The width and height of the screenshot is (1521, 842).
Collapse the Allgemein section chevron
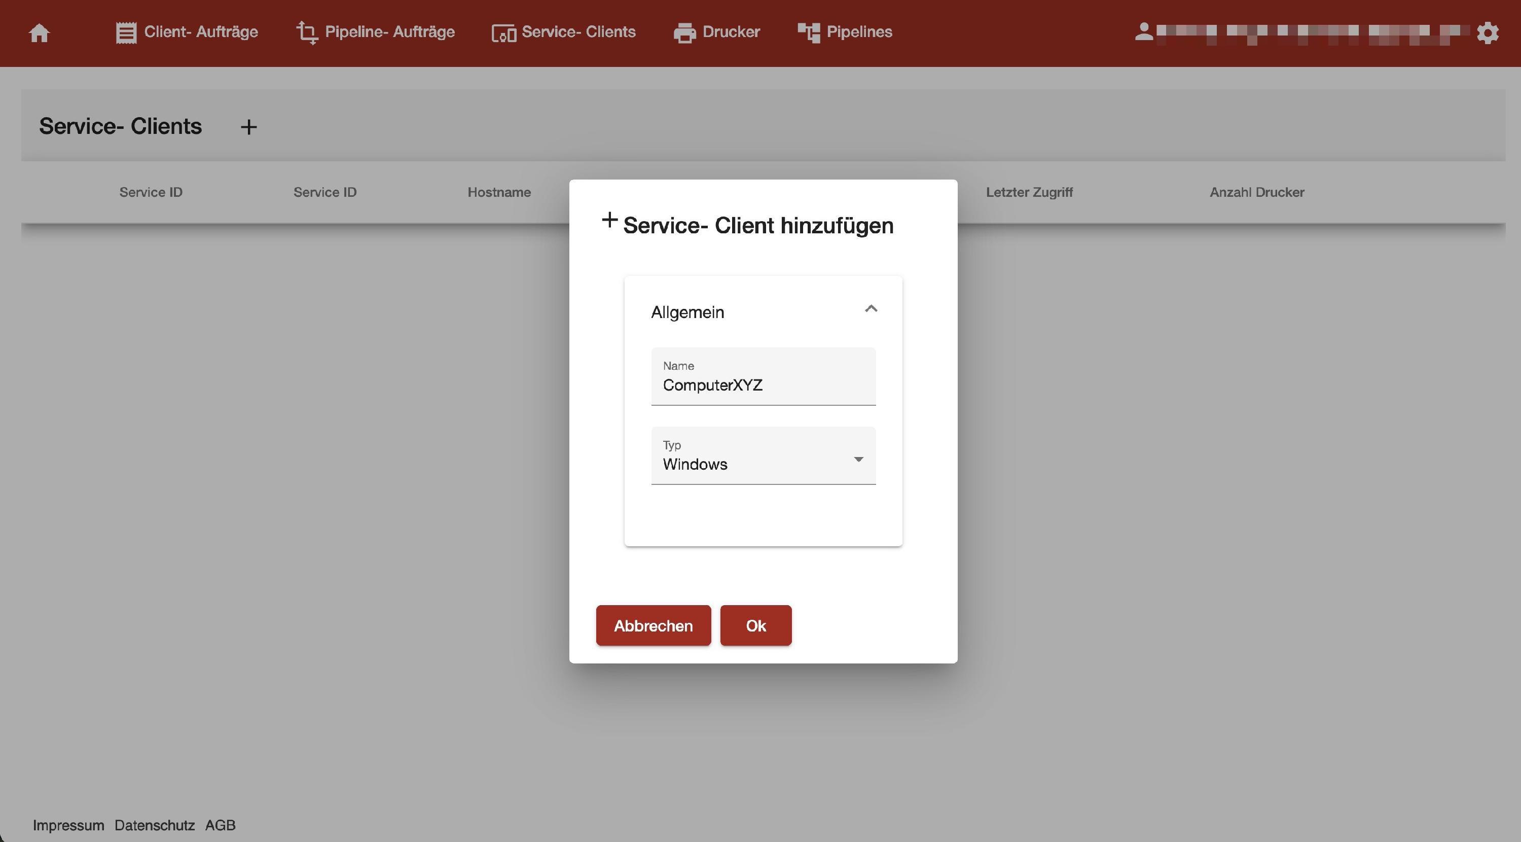coord(871,309)
